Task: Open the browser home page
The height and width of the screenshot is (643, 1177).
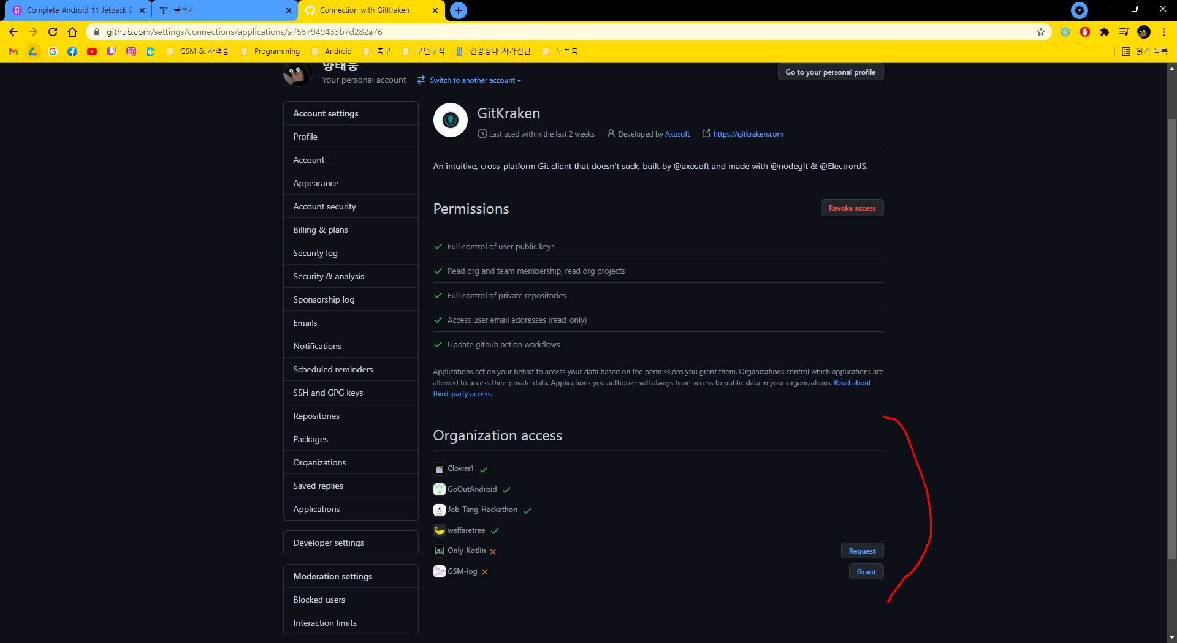Action: (x=72, y=32)
